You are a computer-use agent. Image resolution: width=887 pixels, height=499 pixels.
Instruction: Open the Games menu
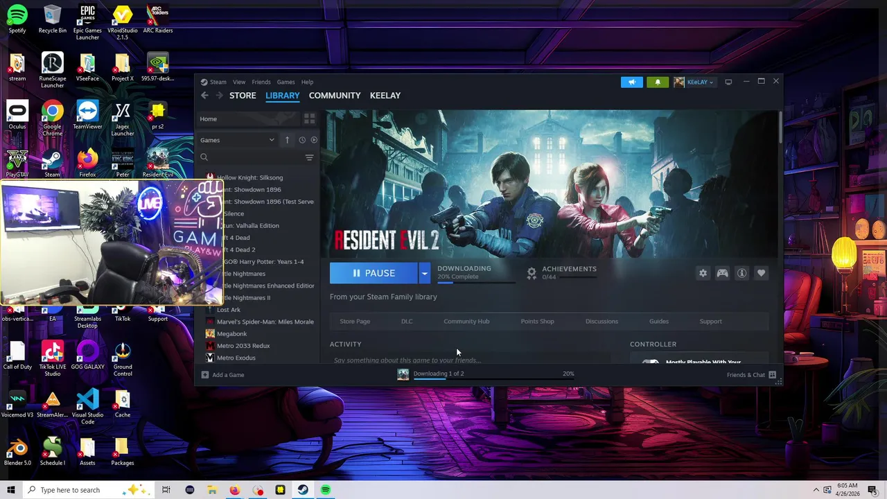click(286, 82)
